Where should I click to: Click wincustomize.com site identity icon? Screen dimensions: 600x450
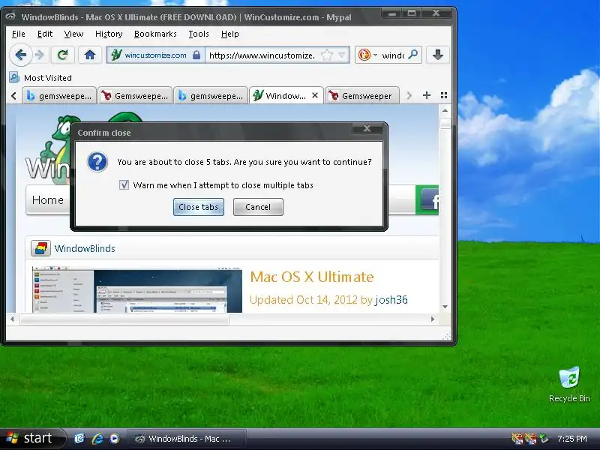point(116,55)
